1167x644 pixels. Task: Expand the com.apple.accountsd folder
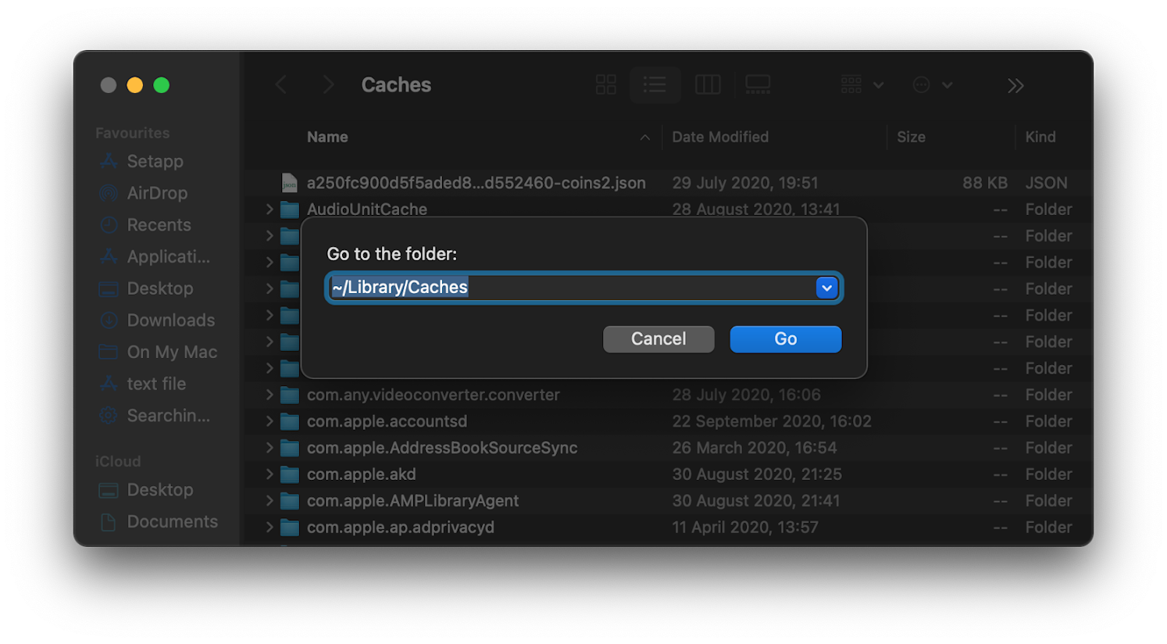[269, 420]
